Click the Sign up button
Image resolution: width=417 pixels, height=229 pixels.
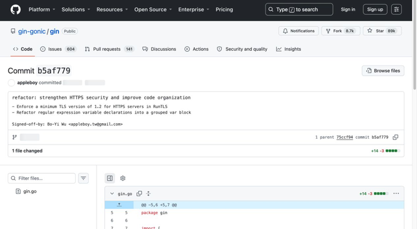pyautogui.click(x=375, y=10)
